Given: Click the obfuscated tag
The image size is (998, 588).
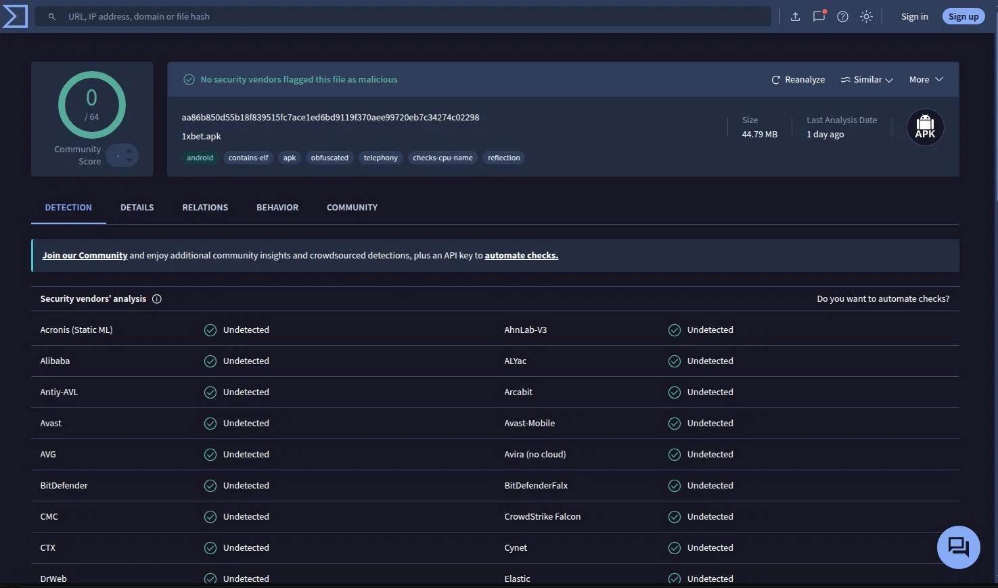Looking at the screenshot, I should (330, 158).
